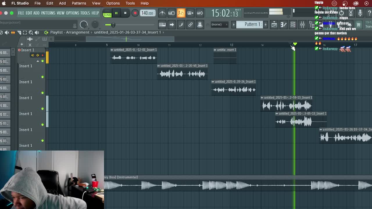The width and height of the screenshot is (372, 209).
Task: Open VIEW in FL toolbar menu
Action: 60,13
